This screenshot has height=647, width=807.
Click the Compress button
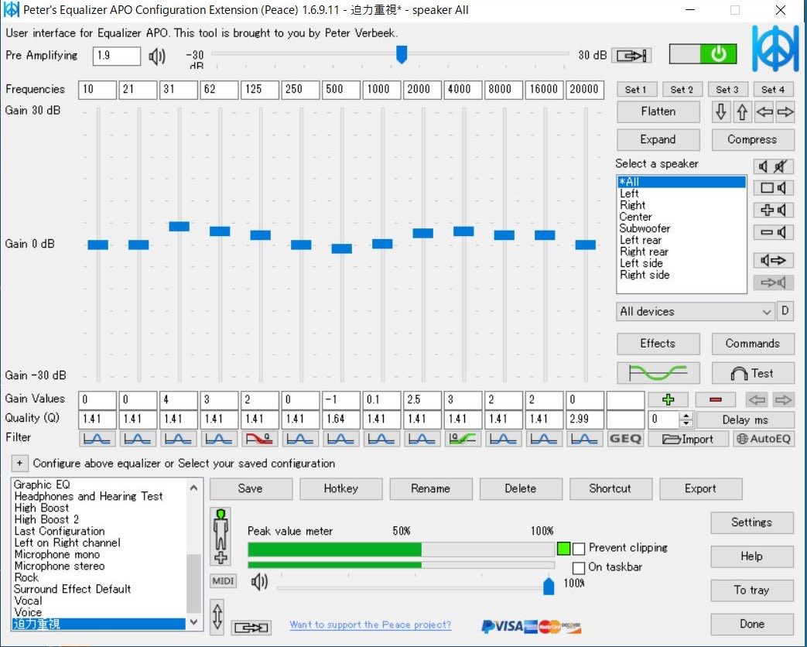pyautogui.click(x=752, y=139)
